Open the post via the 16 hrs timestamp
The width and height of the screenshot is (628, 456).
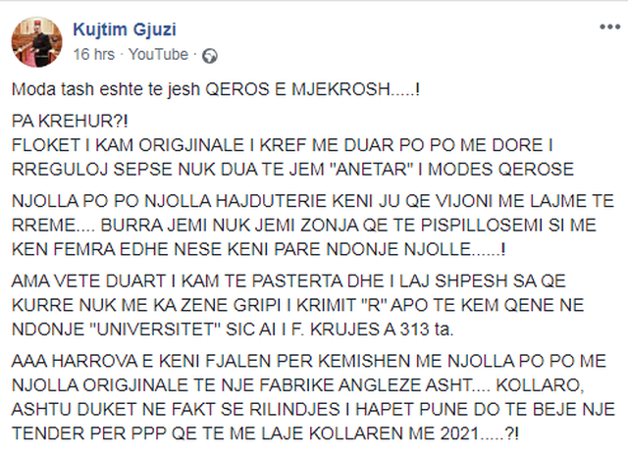point(94,55)
